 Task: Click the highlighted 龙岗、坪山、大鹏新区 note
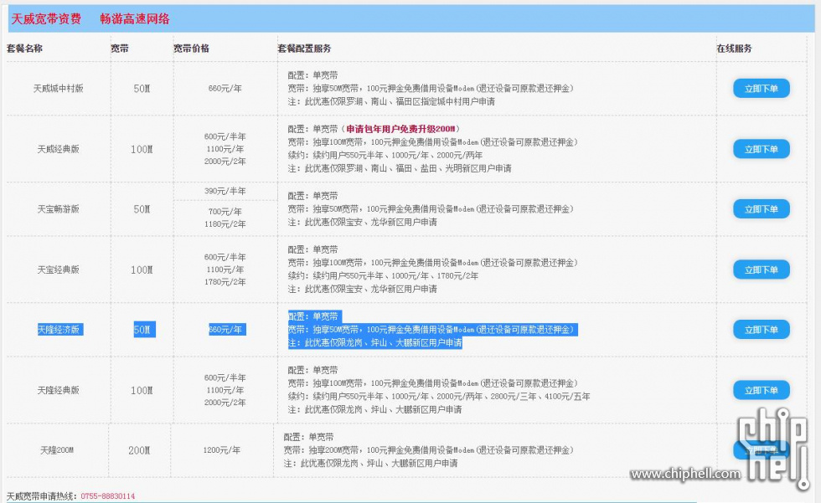pos(375,343)
